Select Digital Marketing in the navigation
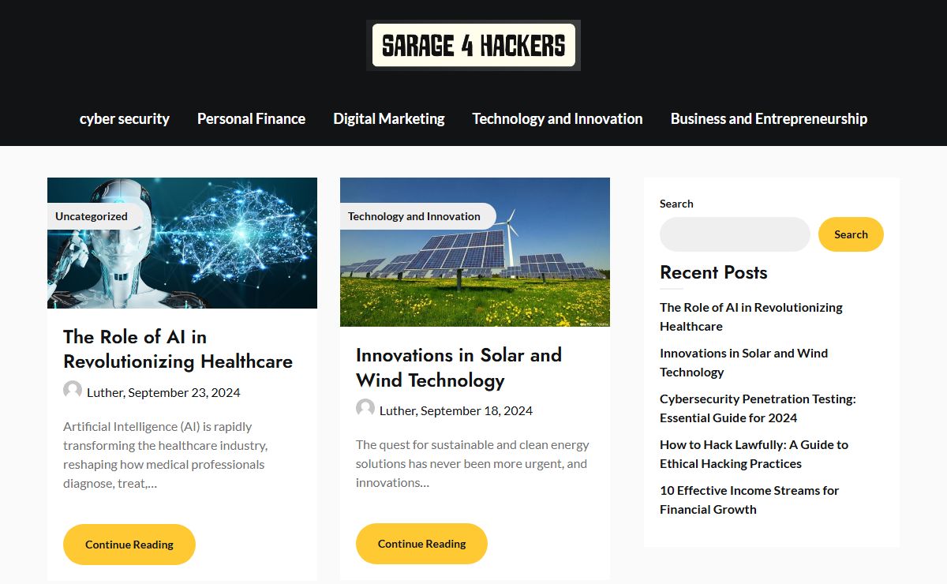947x584 pixels. coord(388,119)
